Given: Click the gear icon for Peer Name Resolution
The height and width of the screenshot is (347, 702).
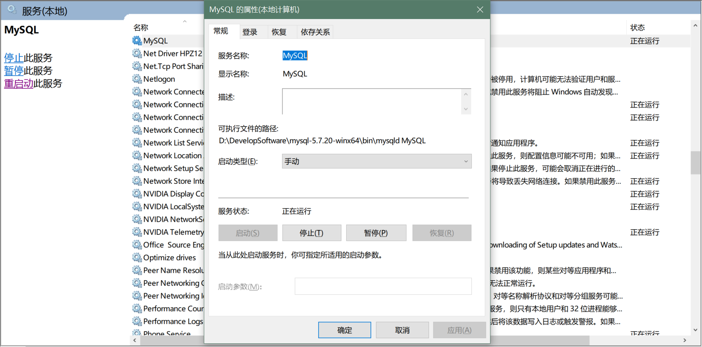Looking at the screenshot, I should pos(137,270).
